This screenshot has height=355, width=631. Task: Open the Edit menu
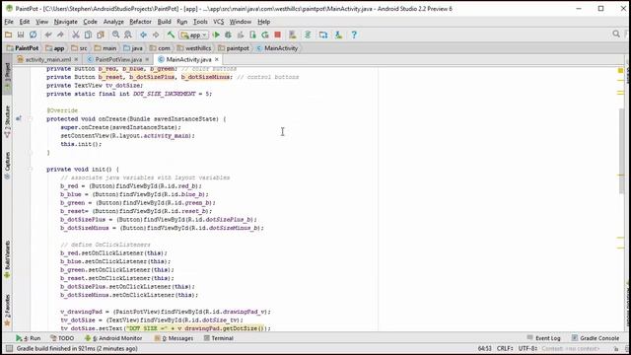[x=25, y=22]
